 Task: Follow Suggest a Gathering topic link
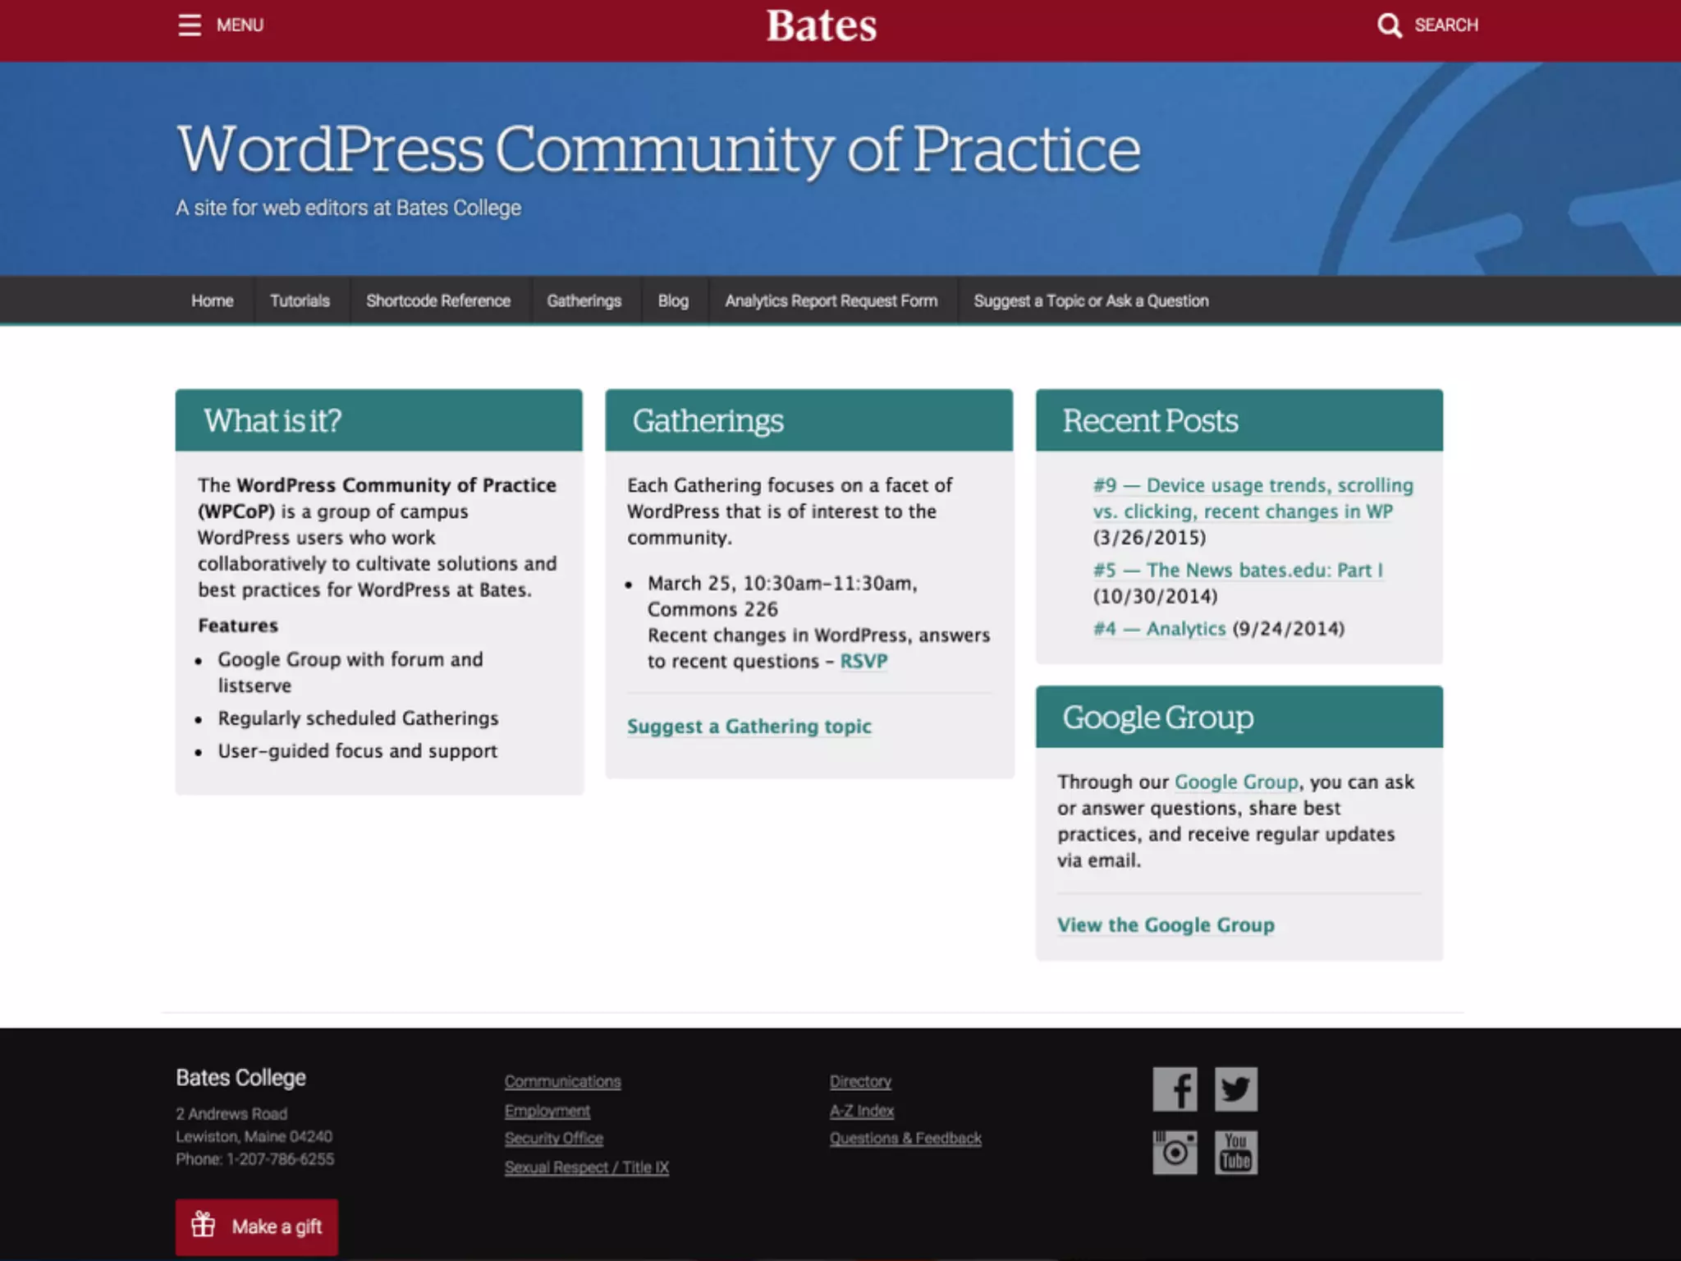[x=749, y=727]
